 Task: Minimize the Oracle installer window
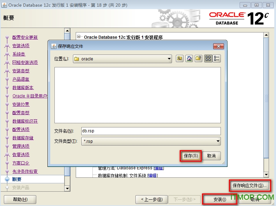click(245, 5)
